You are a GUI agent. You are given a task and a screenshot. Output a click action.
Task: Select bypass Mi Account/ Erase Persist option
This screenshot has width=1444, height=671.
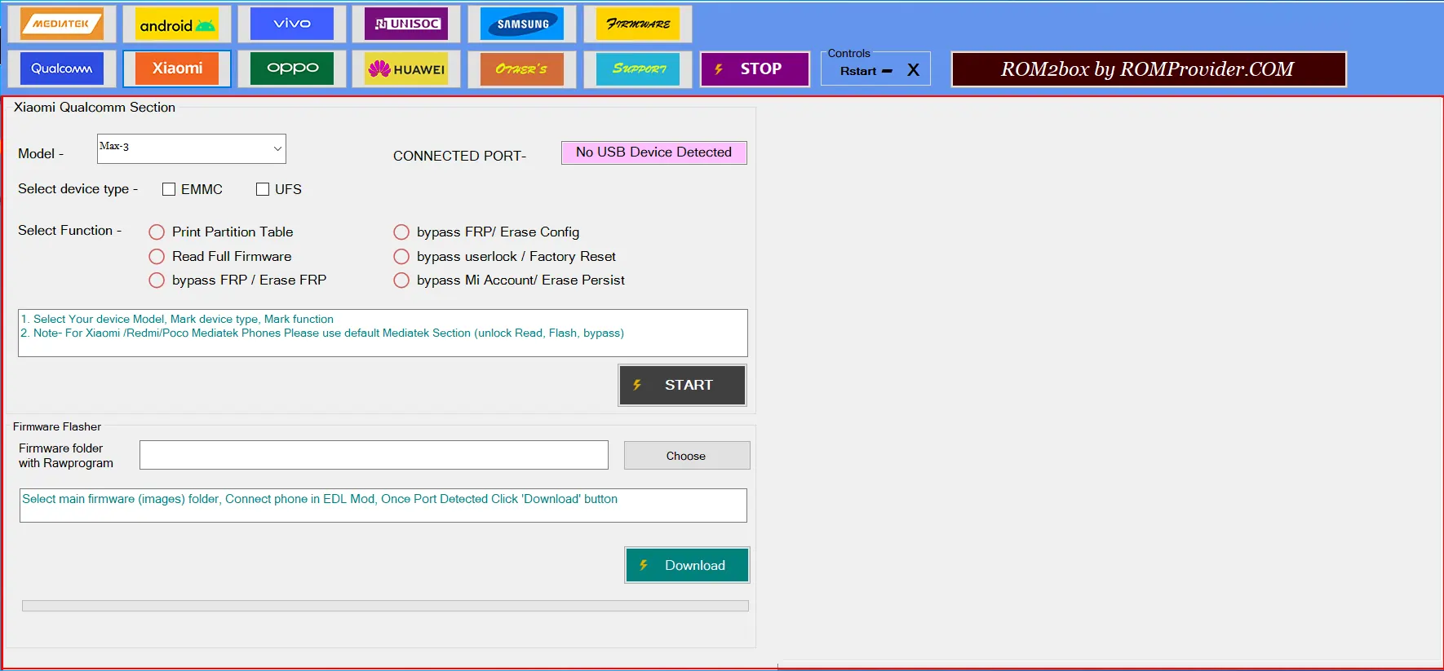pyautogui.click(x=401, y=280)
